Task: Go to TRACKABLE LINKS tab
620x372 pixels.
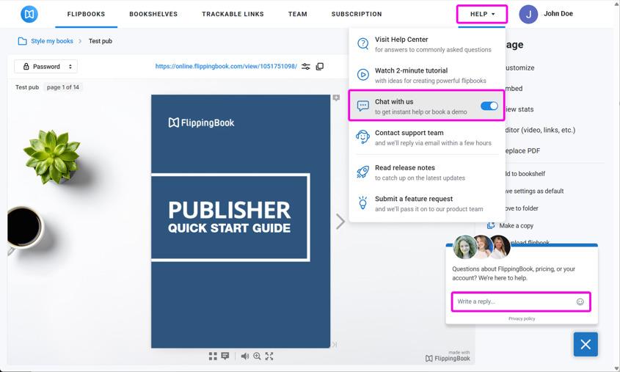Action: (x=233, y=14)
